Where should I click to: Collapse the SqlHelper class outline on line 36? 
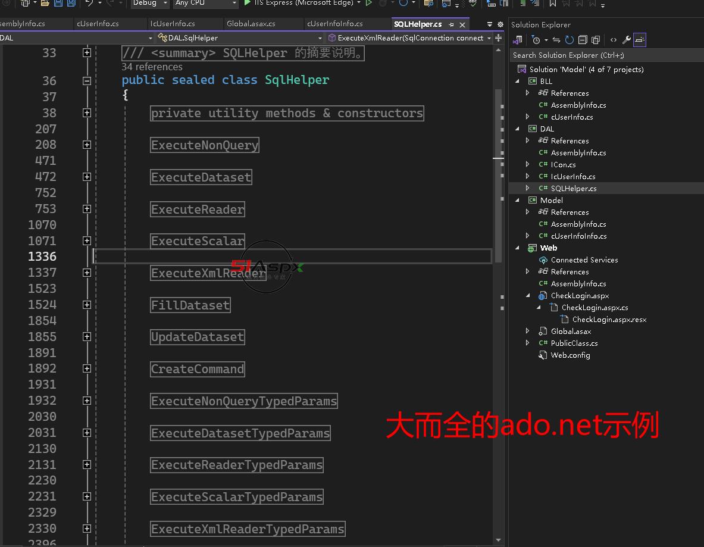click(x=87, y=80)
